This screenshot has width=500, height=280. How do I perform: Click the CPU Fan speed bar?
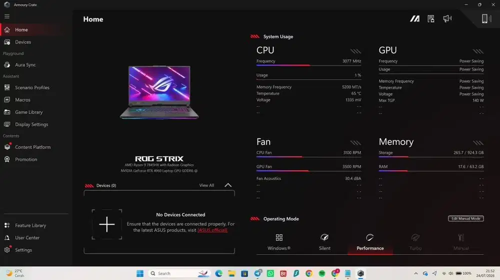pyautogui.click(x=308, y=157)
